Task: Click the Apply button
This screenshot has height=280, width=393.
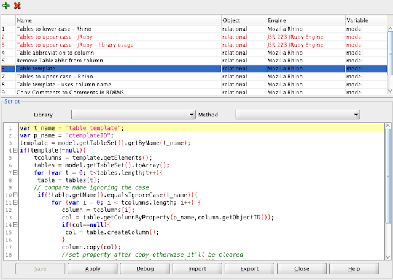Action: (x=93, y=269)
